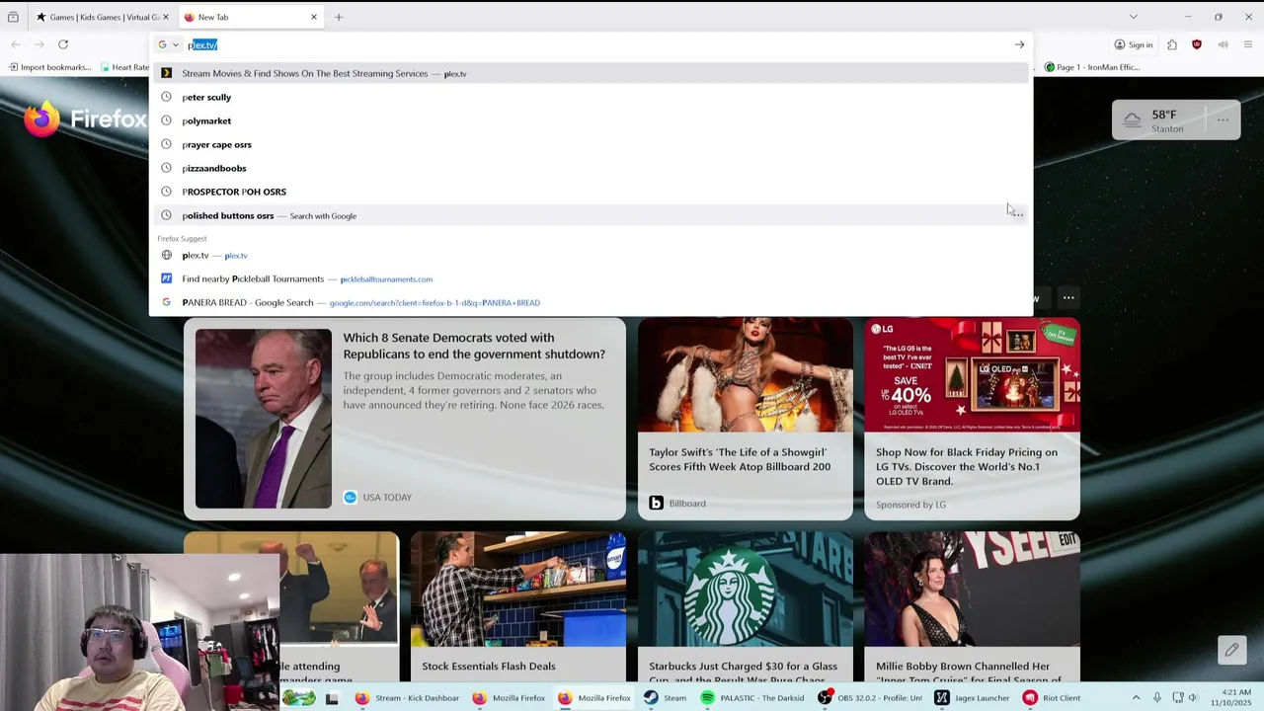
Task: Open Steam from the taskbar
Action: tap(665, 698)
